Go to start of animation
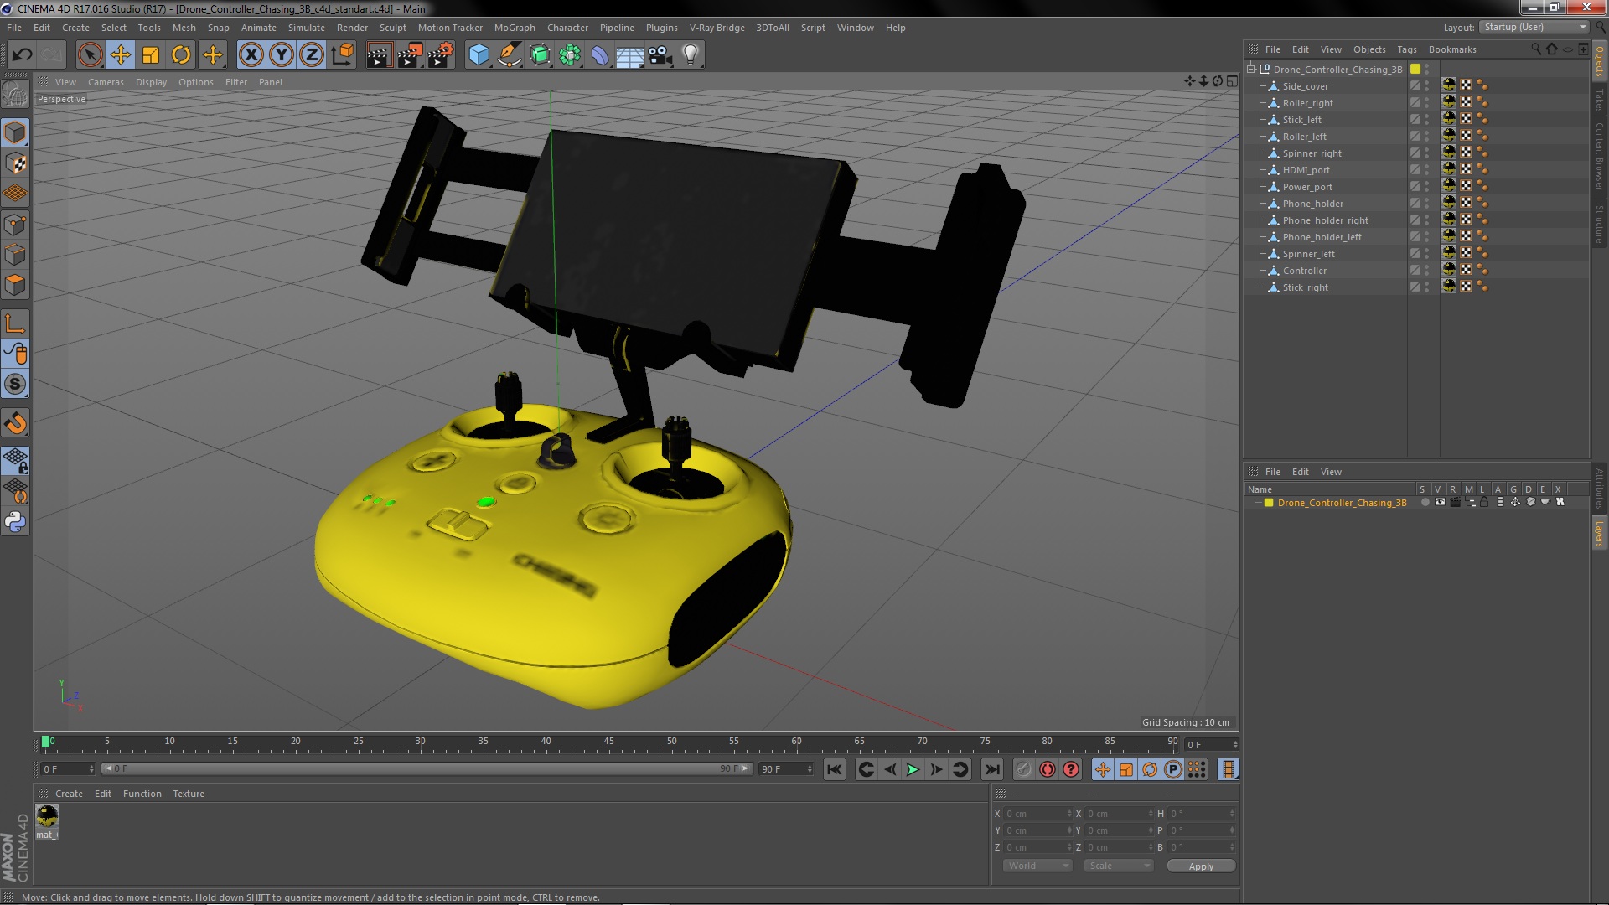 (x=835, y=770)
